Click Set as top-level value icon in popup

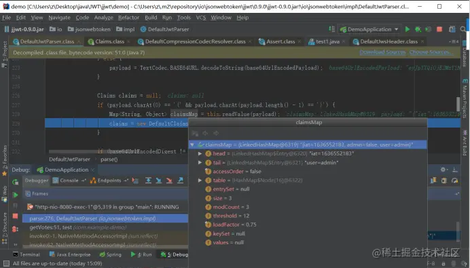tap(195, 133)
